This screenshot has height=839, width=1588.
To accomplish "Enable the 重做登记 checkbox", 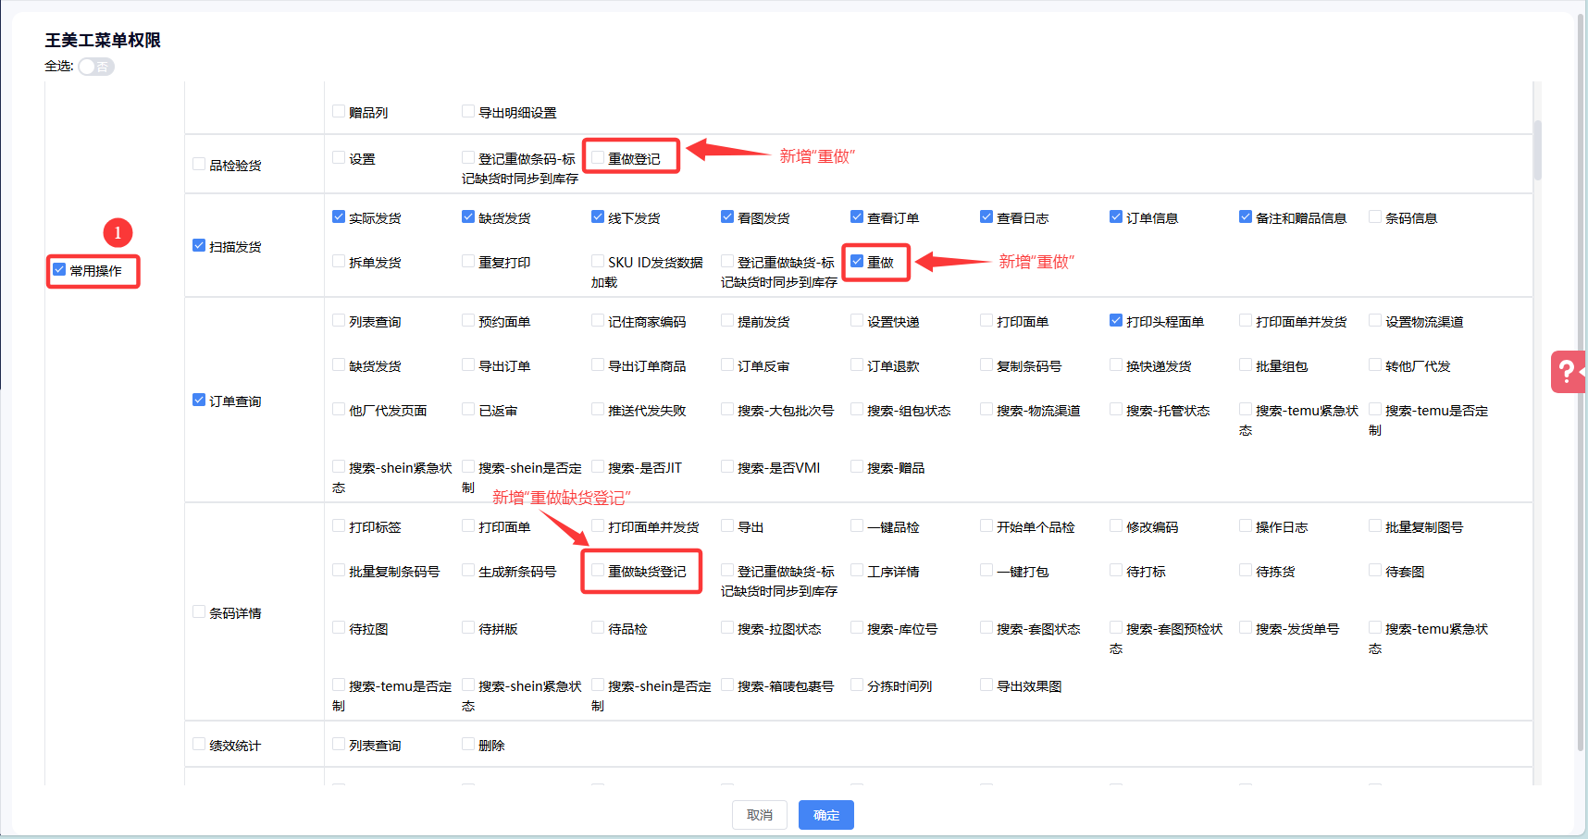I will click(598, 158).
